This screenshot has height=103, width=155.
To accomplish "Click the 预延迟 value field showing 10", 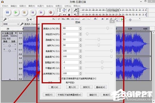I will pos(71,34).
